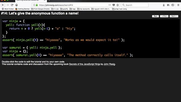The width and height of the screenshot is (181, 102).
Task: Open the page actions three-dot menu
Action: [x=110, y=5]
